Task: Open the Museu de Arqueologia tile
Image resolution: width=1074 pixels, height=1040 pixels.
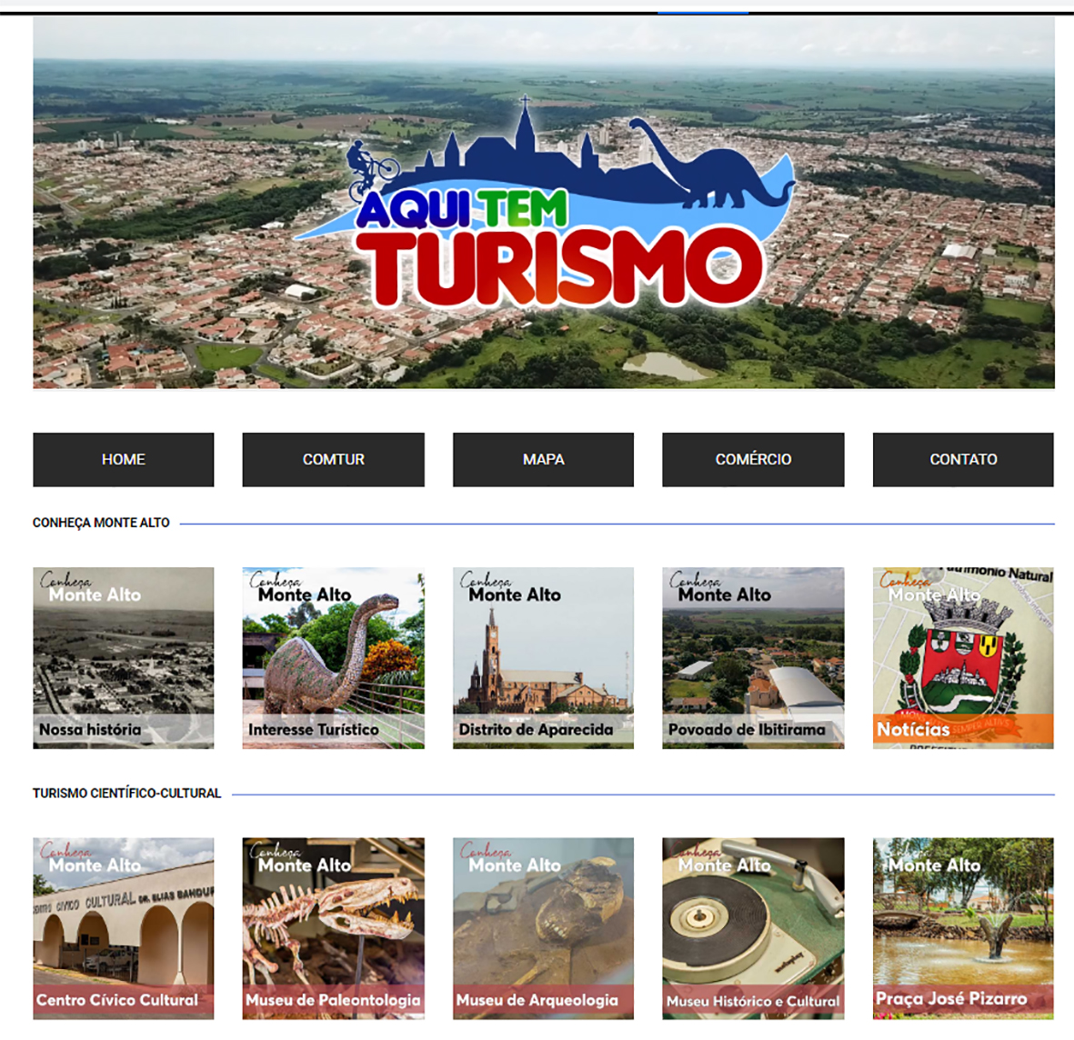Action: (x=543, y=928)
